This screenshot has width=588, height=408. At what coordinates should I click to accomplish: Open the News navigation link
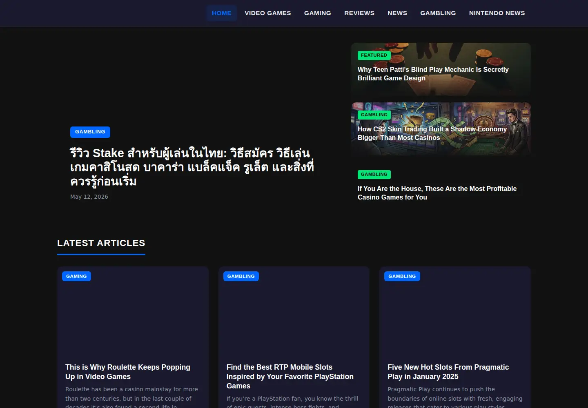[397, 13]
